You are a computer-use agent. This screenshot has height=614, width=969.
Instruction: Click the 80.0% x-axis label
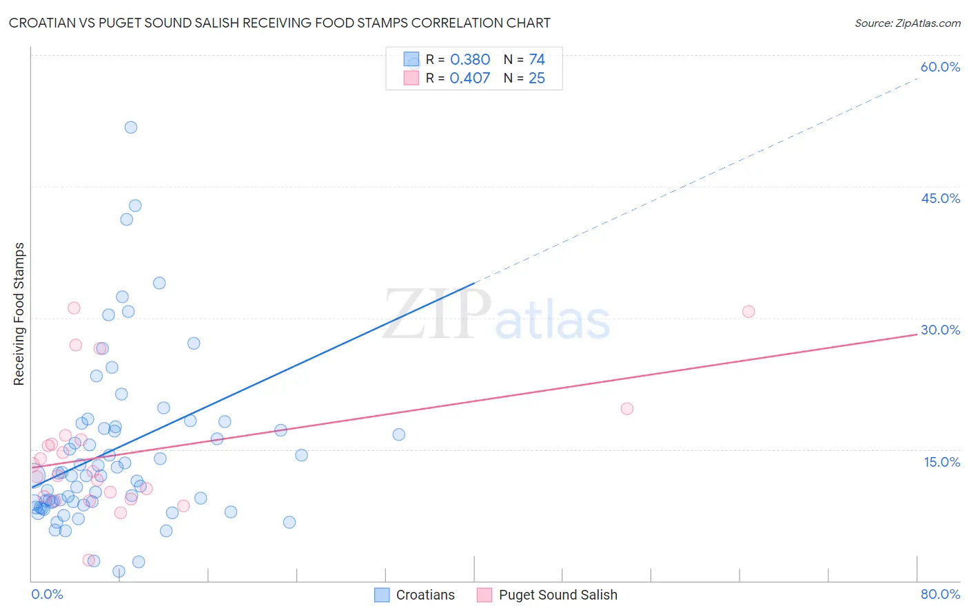(x=940, y=594)
